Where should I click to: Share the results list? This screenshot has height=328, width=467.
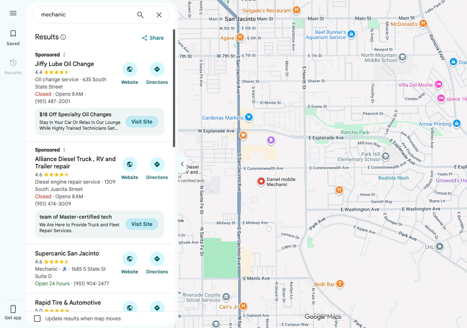tap(153, 38)
